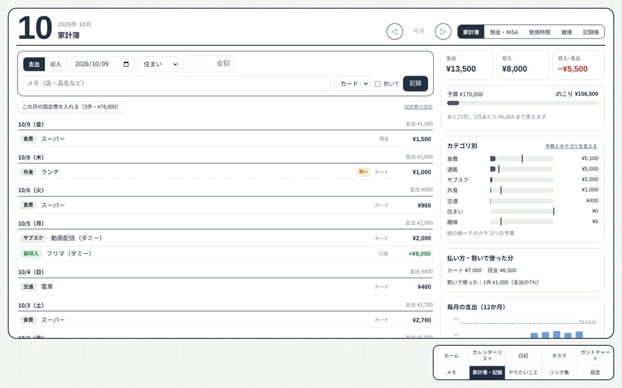
Task: Click the date field 2026/10/09
Action: point(102,64)
